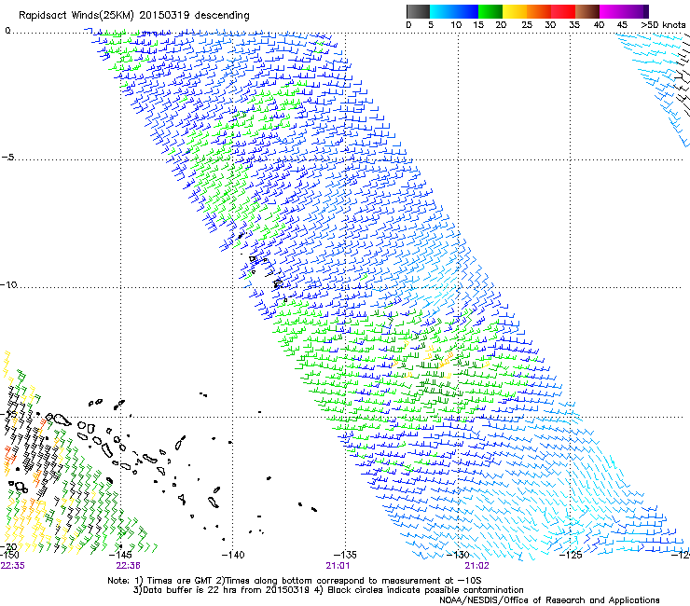Click the blue 10–15 knots color bar segment
The width and height of the screenshot is (690, 606).
466,11
